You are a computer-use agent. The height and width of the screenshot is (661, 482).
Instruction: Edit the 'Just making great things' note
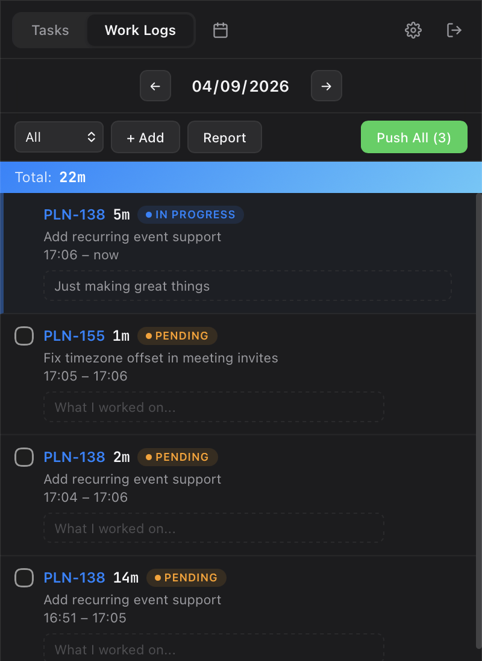coord(247,286)
